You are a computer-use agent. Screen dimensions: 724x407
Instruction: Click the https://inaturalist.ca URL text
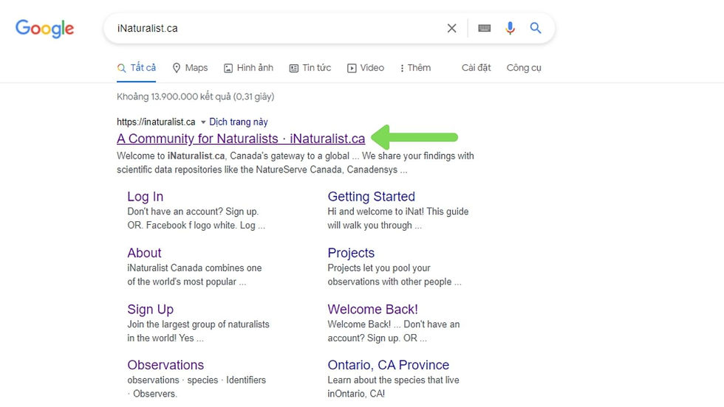156,122
